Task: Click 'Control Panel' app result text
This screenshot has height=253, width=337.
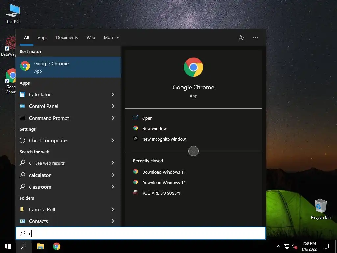Action: [43, 106]
